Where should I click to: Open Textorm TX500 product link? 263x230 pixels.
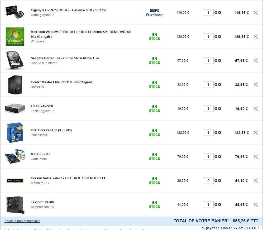coord(42,202)
